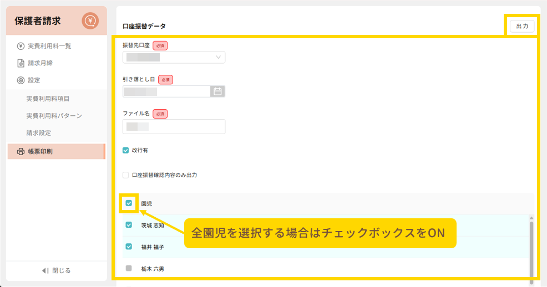Screen dimensions: 547x287
Task: Enable 口座振替確認内容のみ出力 checkbox
Action: pos(126,175)
